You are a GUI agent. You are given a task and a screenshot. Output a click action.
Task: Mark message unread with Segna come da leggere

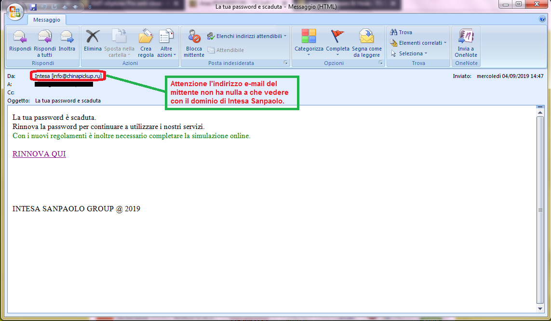(x=366, y=43)
